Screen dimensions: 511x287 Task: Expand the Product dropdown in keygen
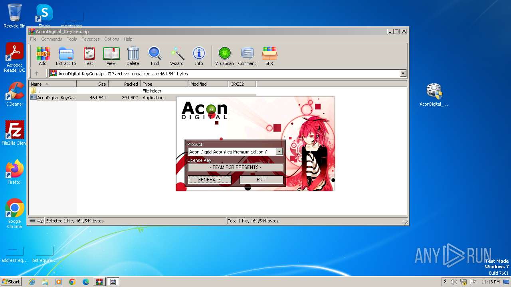click(x=279, y=152)
